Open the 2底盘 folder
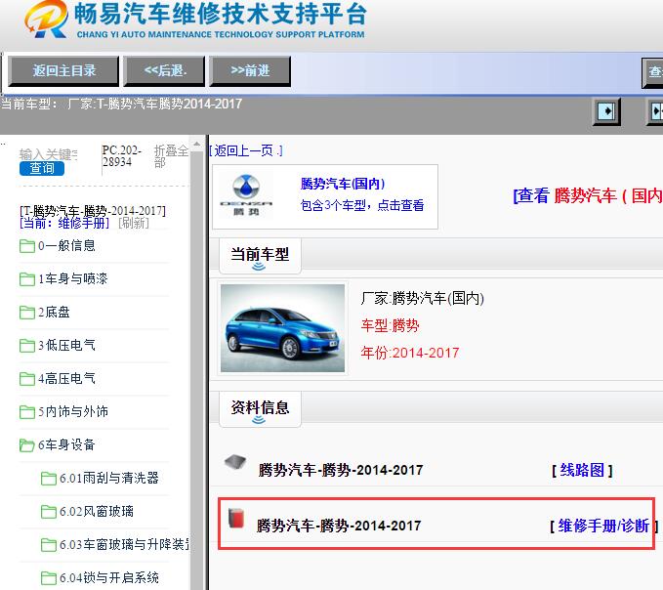663x590 pixels. (54, 313)
